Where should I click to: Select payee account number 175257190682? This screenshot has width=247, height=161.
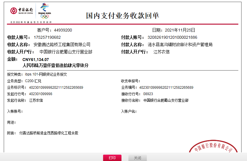pos(47,37)
